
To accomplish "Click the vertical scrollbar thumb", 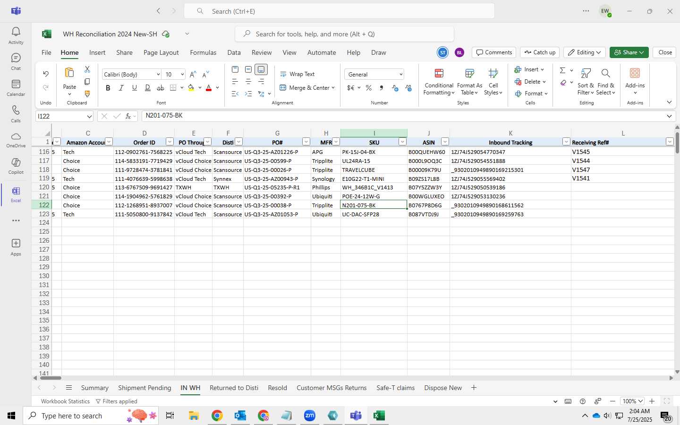I will tap(677, 143).
